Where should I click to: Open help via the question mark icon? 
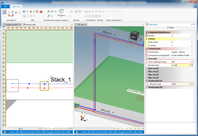click(195, 6)
